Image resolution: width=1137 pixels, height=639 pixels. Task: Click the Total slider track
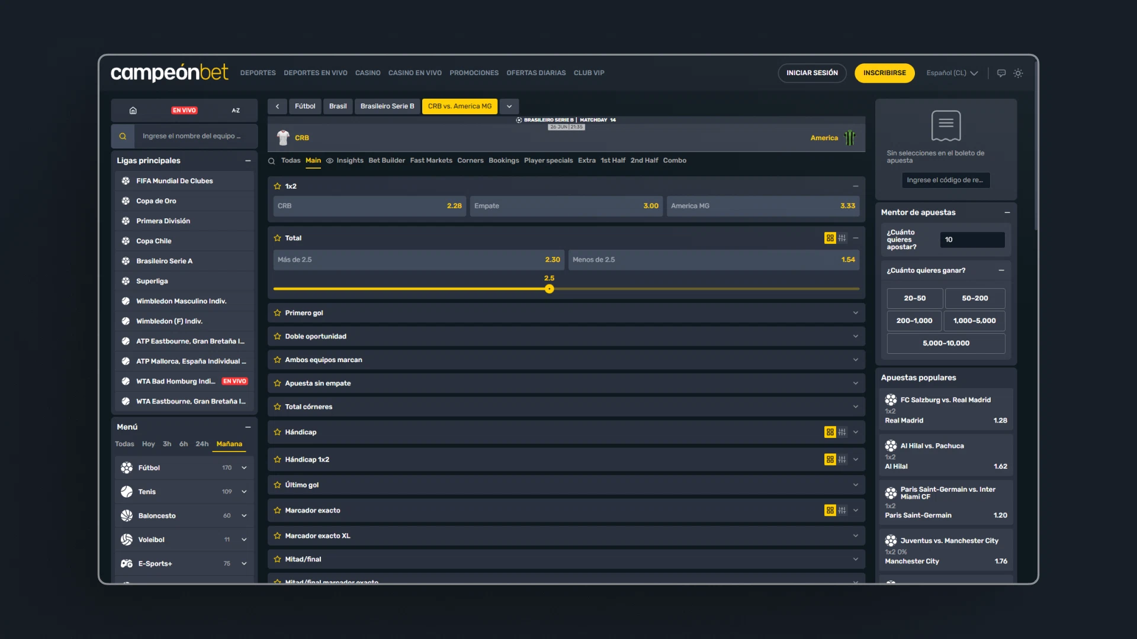567,289
